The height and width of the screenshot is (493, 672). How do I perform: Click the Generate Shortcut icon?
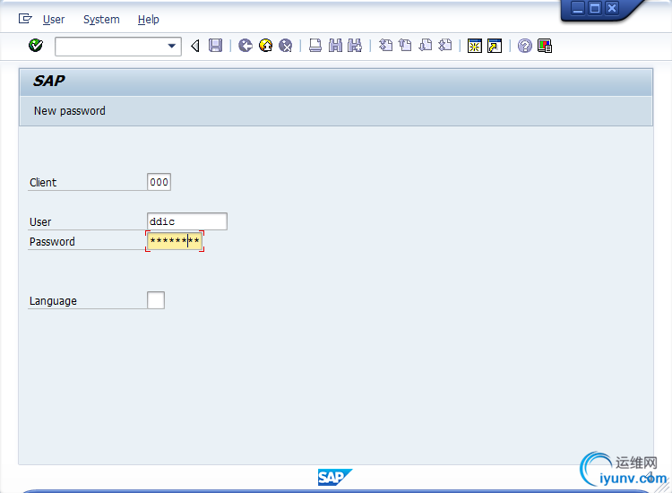pos(495,46)
